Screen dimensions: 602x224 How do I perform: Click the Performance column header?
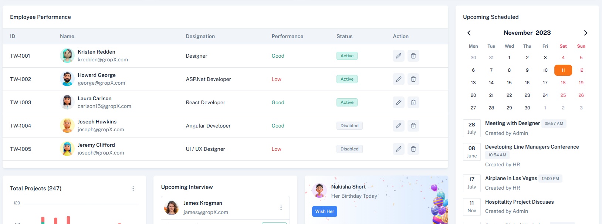pyautogui.click(x=287, y=36)
